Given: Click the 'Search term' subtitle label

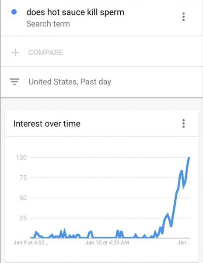Looking at the screenshot, I should tap(48, 24).
